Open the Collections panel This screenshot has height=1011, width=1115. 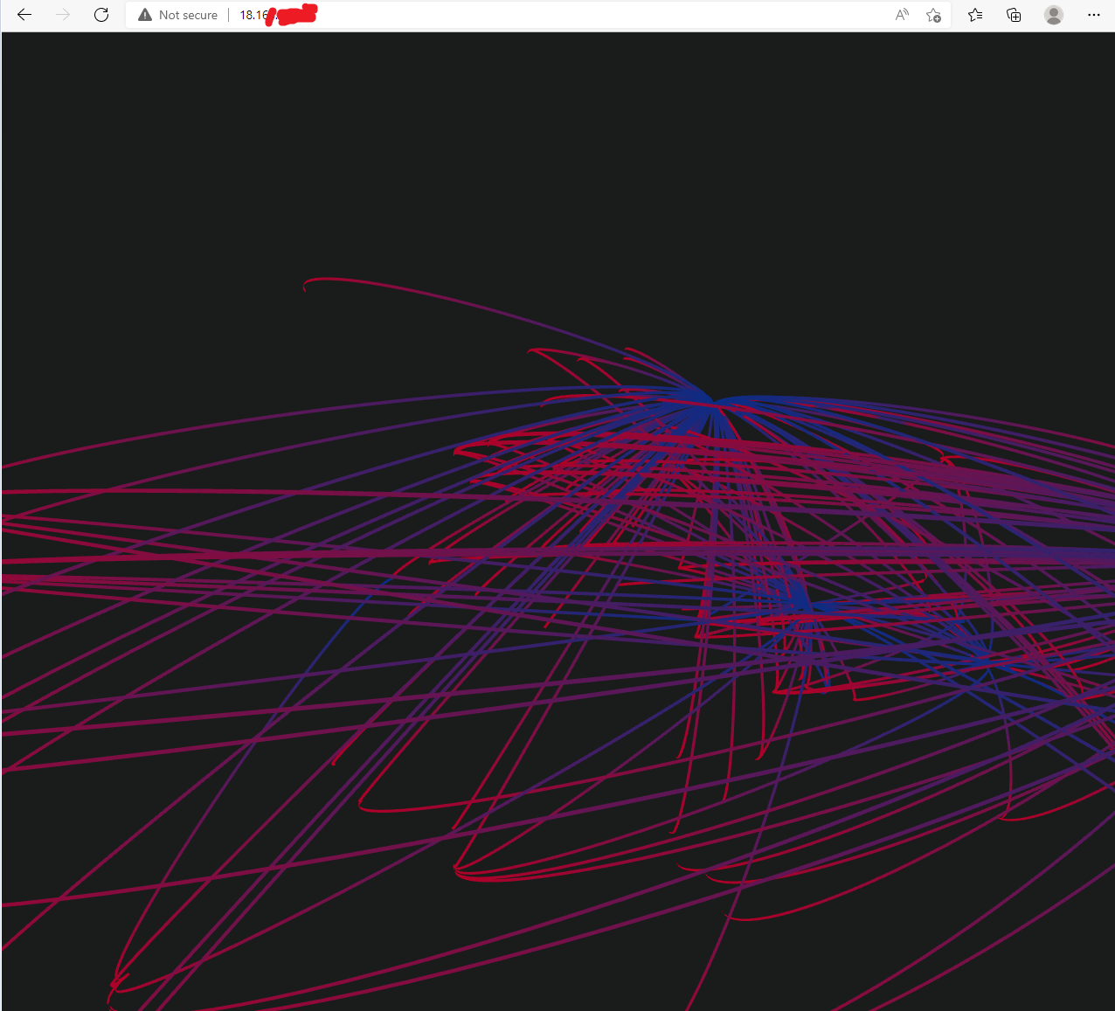pyautogui.click(x=1013, y=15)
